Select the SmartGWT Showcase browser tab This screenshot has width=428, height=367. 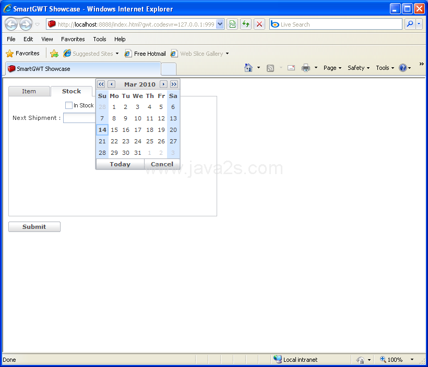click(83, 69)
